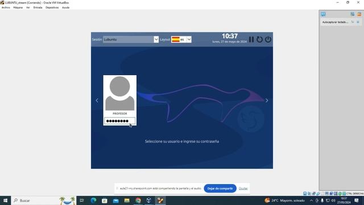Image resolution: width=364 pixels, height=205 pixels.
Task: Open Microsoft Edge from the taskbar
Action: pos(93,200)
